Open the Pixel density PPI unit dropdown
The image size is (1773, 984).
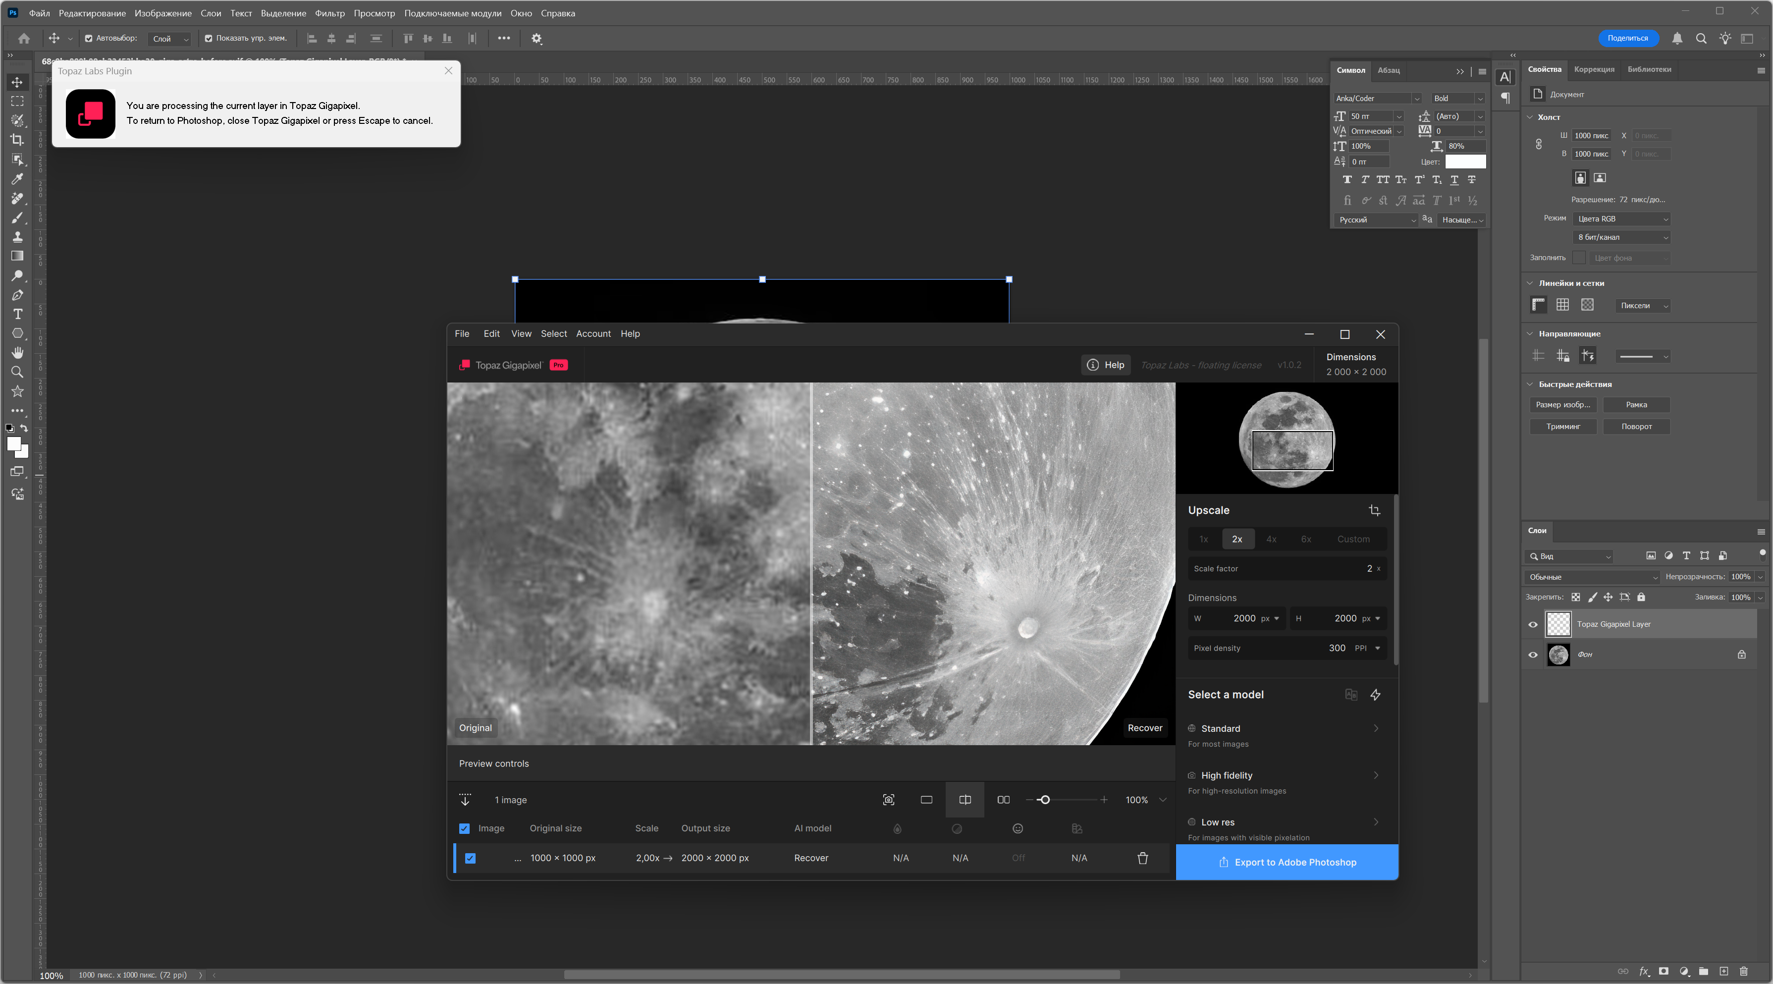[1377, 648]
